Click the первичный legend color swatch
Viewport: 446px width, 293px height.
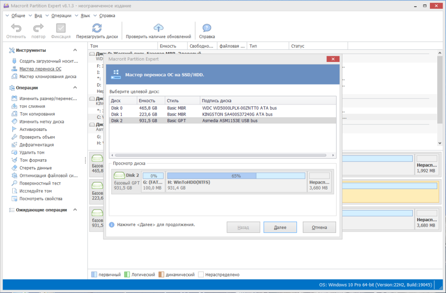pos(94,274)
